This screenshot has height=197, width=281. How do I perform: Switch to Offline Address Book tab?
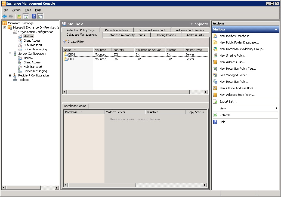(x=152, y=30)
